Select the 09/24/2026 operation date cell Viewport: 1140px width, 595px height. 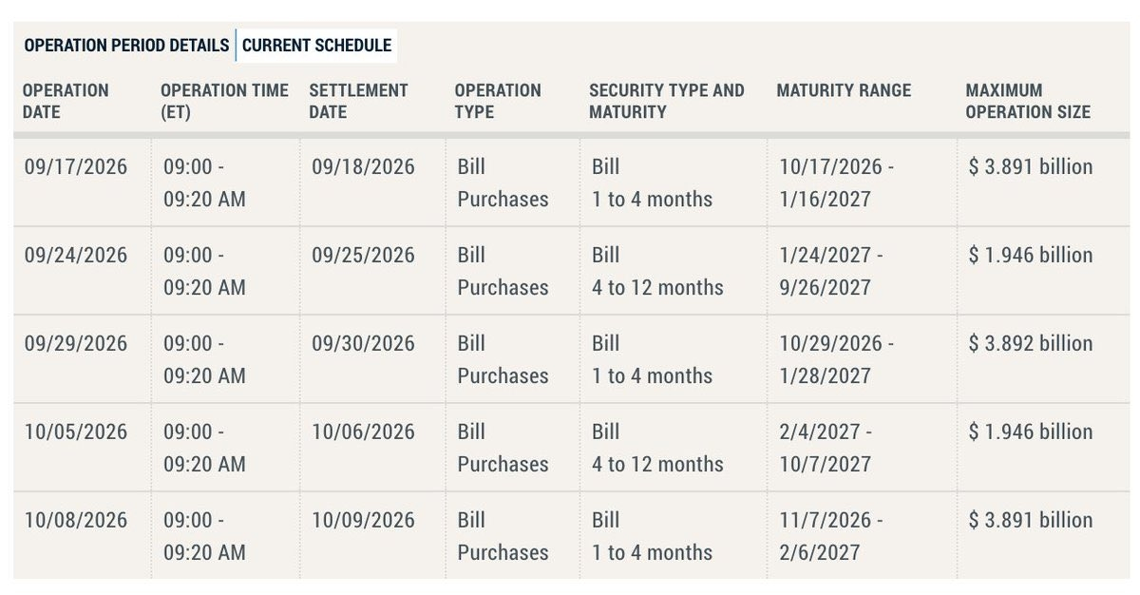pos(76,256)
